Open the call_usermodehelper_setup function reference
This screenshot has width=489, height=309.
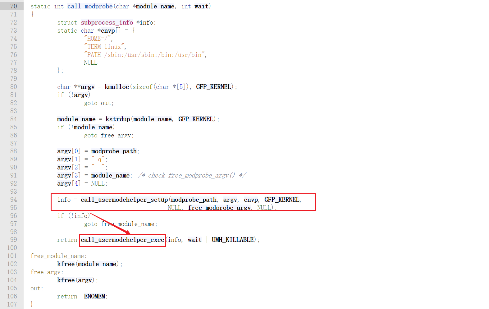point(124,200)
